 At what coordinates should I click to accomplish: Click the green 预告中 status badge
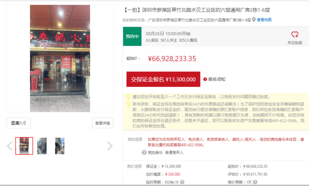[x=133, y=36]
